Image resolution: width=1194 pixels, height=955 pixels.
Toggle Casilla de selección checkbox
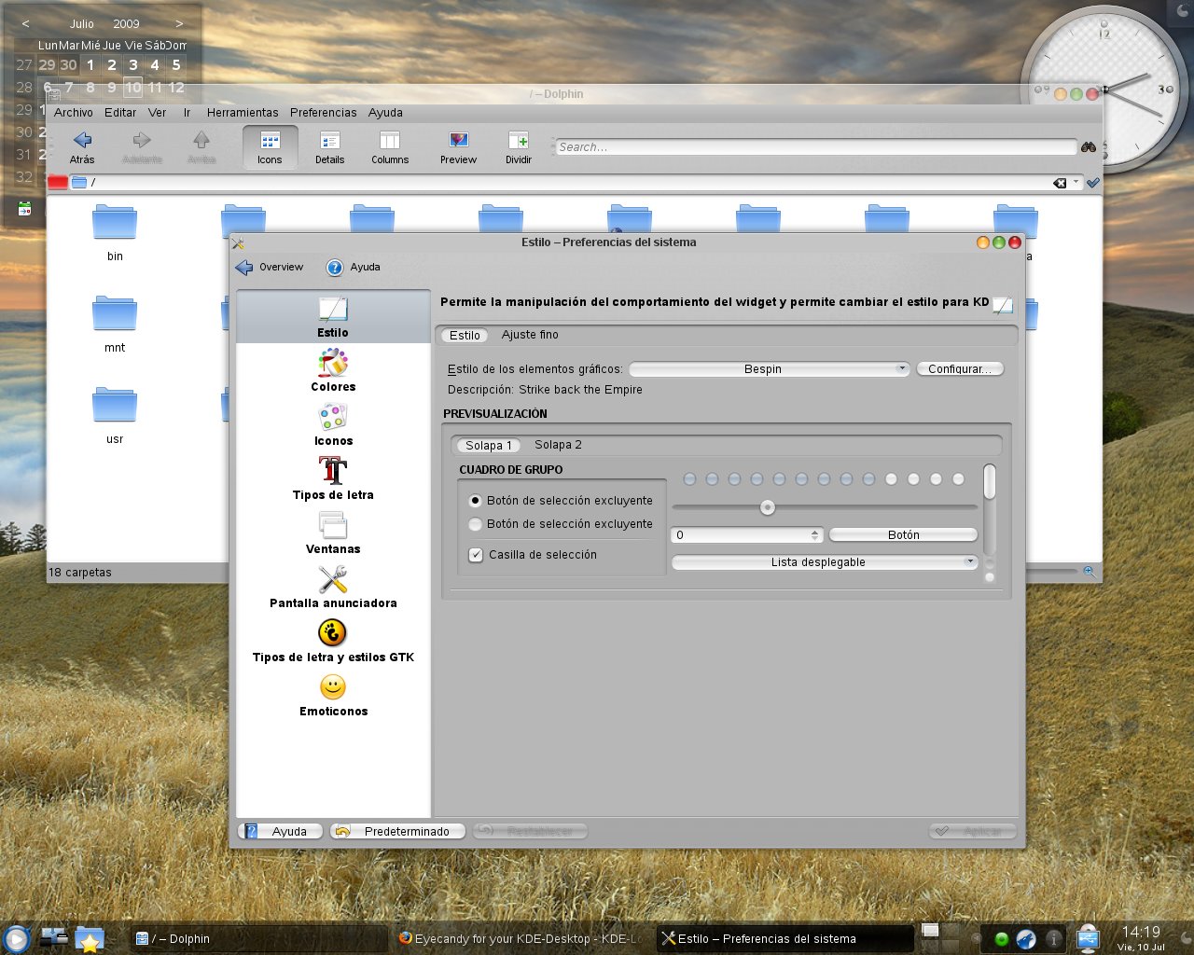click(476, 555)
